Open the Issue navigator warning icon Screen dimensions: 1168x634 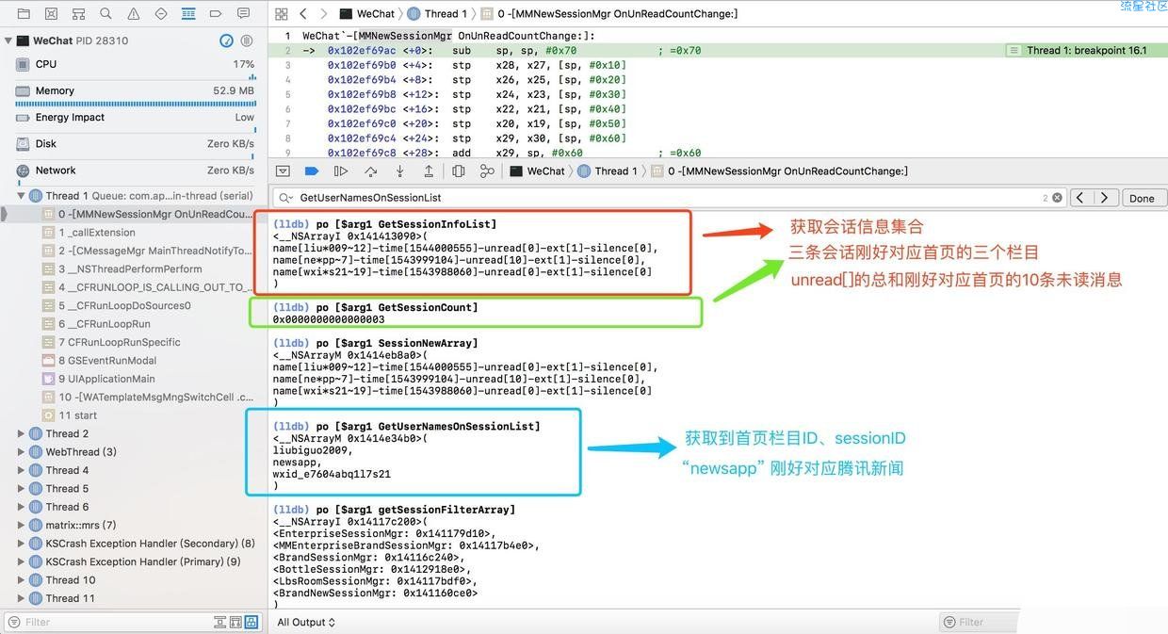[134, 14]
